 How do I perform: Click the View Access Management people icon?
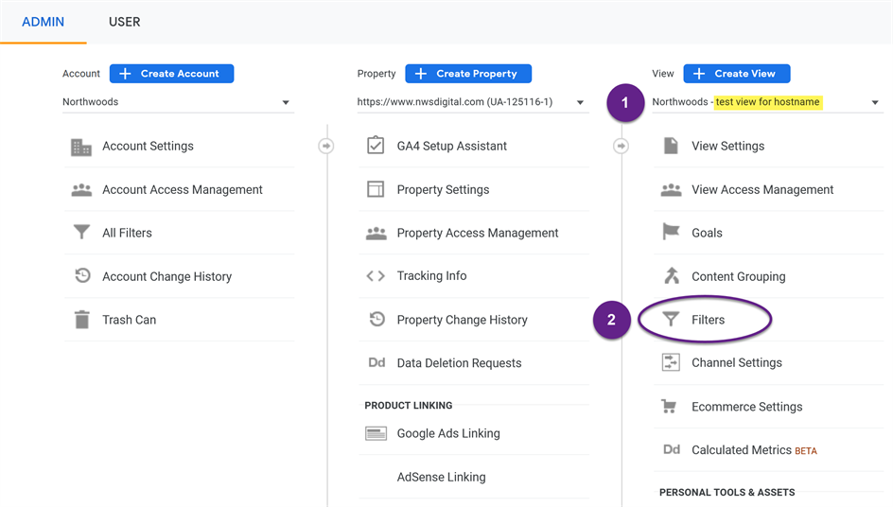click(x=671, y=190)
